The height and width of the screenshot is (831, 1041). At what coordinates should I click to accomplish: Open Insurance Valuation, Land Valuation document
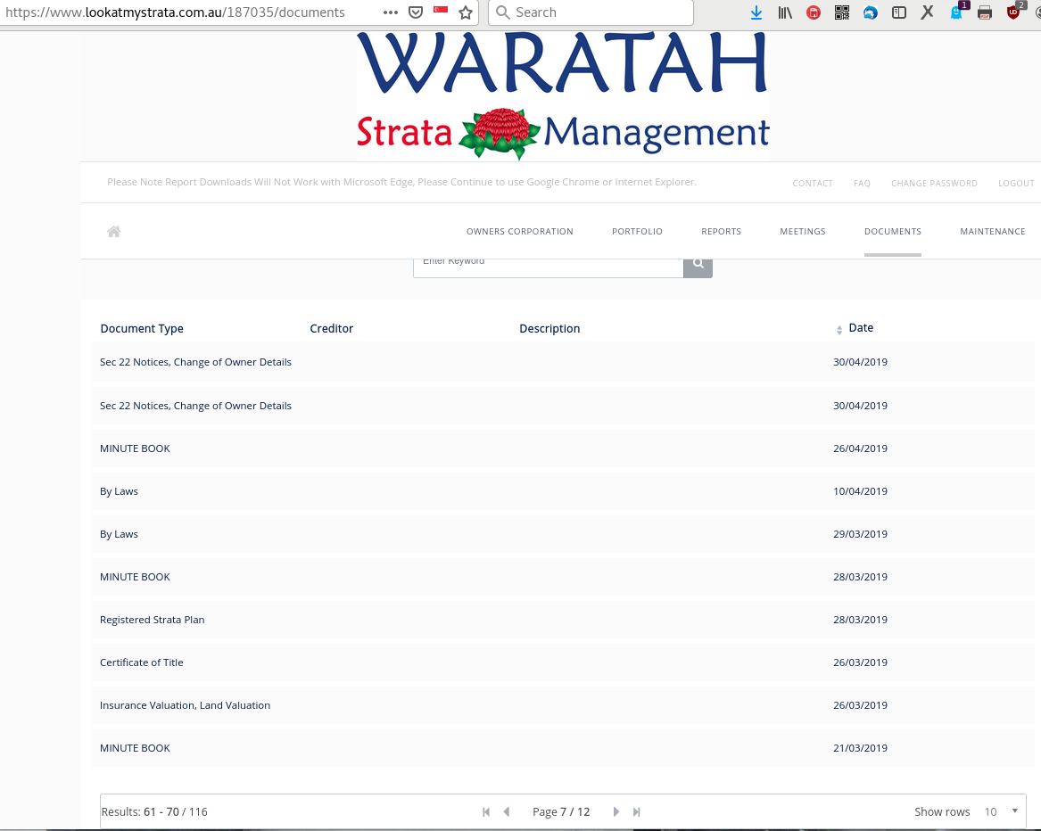563,705
